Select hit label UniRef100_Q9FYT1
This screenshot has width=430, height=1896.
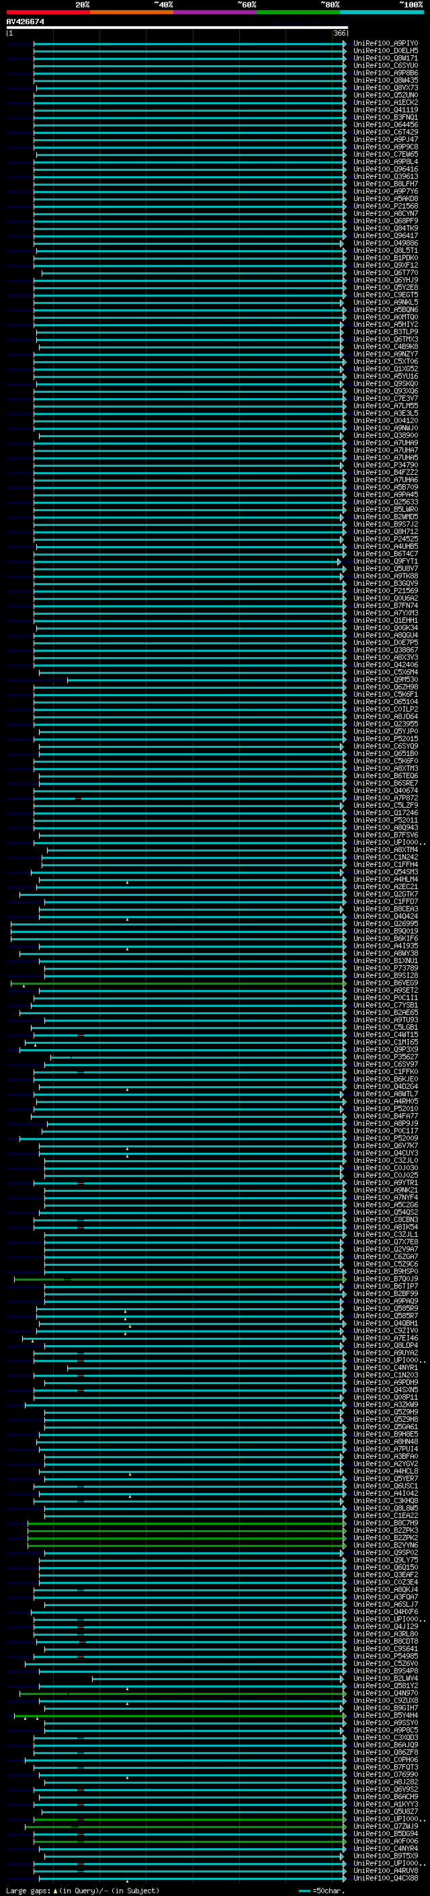point(386,562)
